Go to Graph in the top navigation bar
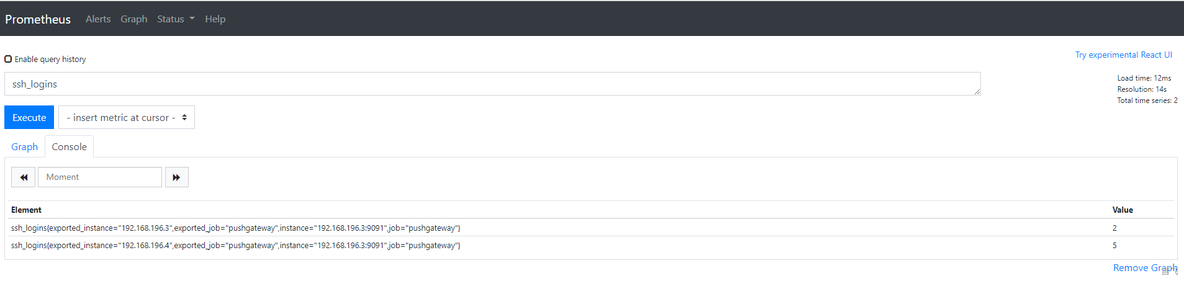Viewport: 1184px width, 281px height. pyautogui.click(x=134, y=19)
